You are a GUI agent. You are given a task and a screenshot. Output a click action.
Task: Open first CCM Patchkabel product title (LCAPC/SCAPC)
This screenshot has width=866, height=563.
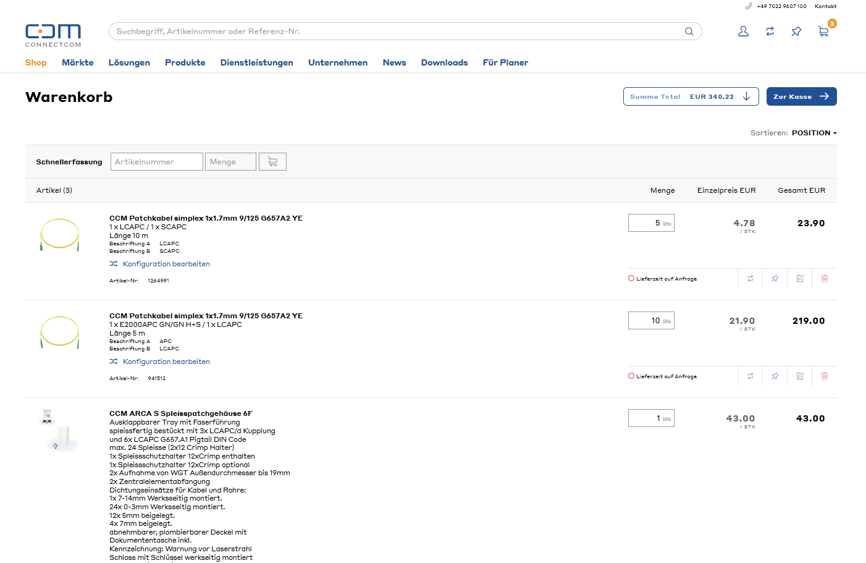(x=206, y=218)
